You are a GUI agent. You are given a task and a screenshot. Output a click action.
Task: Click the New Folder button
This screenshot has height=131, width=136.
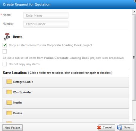tap(12, 128)
